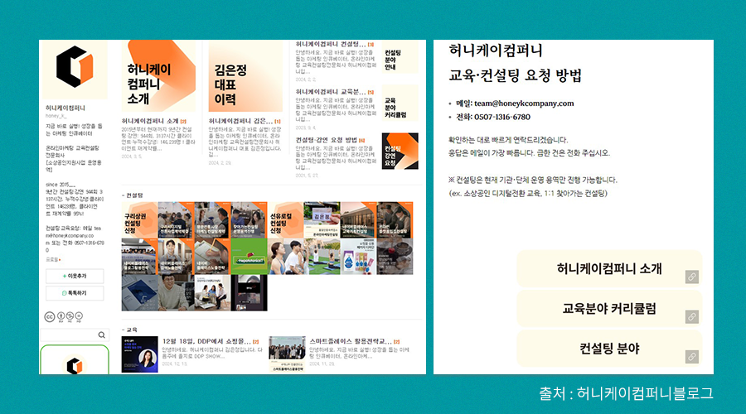This screenshot has width=746, height=414.
Task: Open the 컨설팅 분야 banner button
Action: [608, 349]
